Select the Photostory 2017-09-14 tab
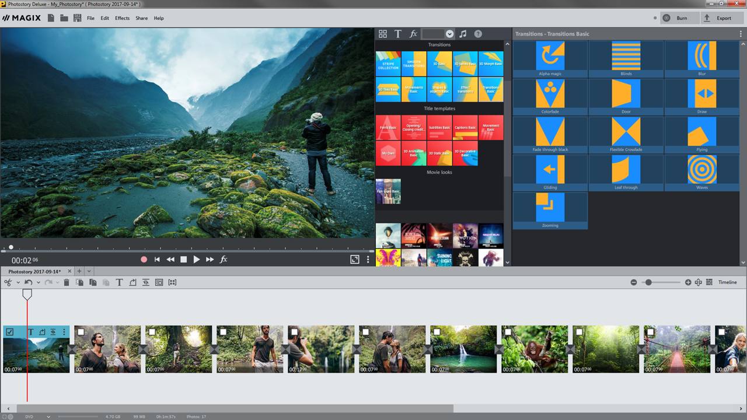Viewport: 747px width, 420px height. click(34, 271)
